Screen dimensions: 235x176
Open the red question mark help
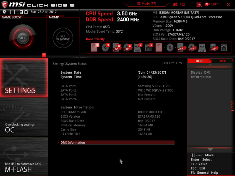point(44,55)
